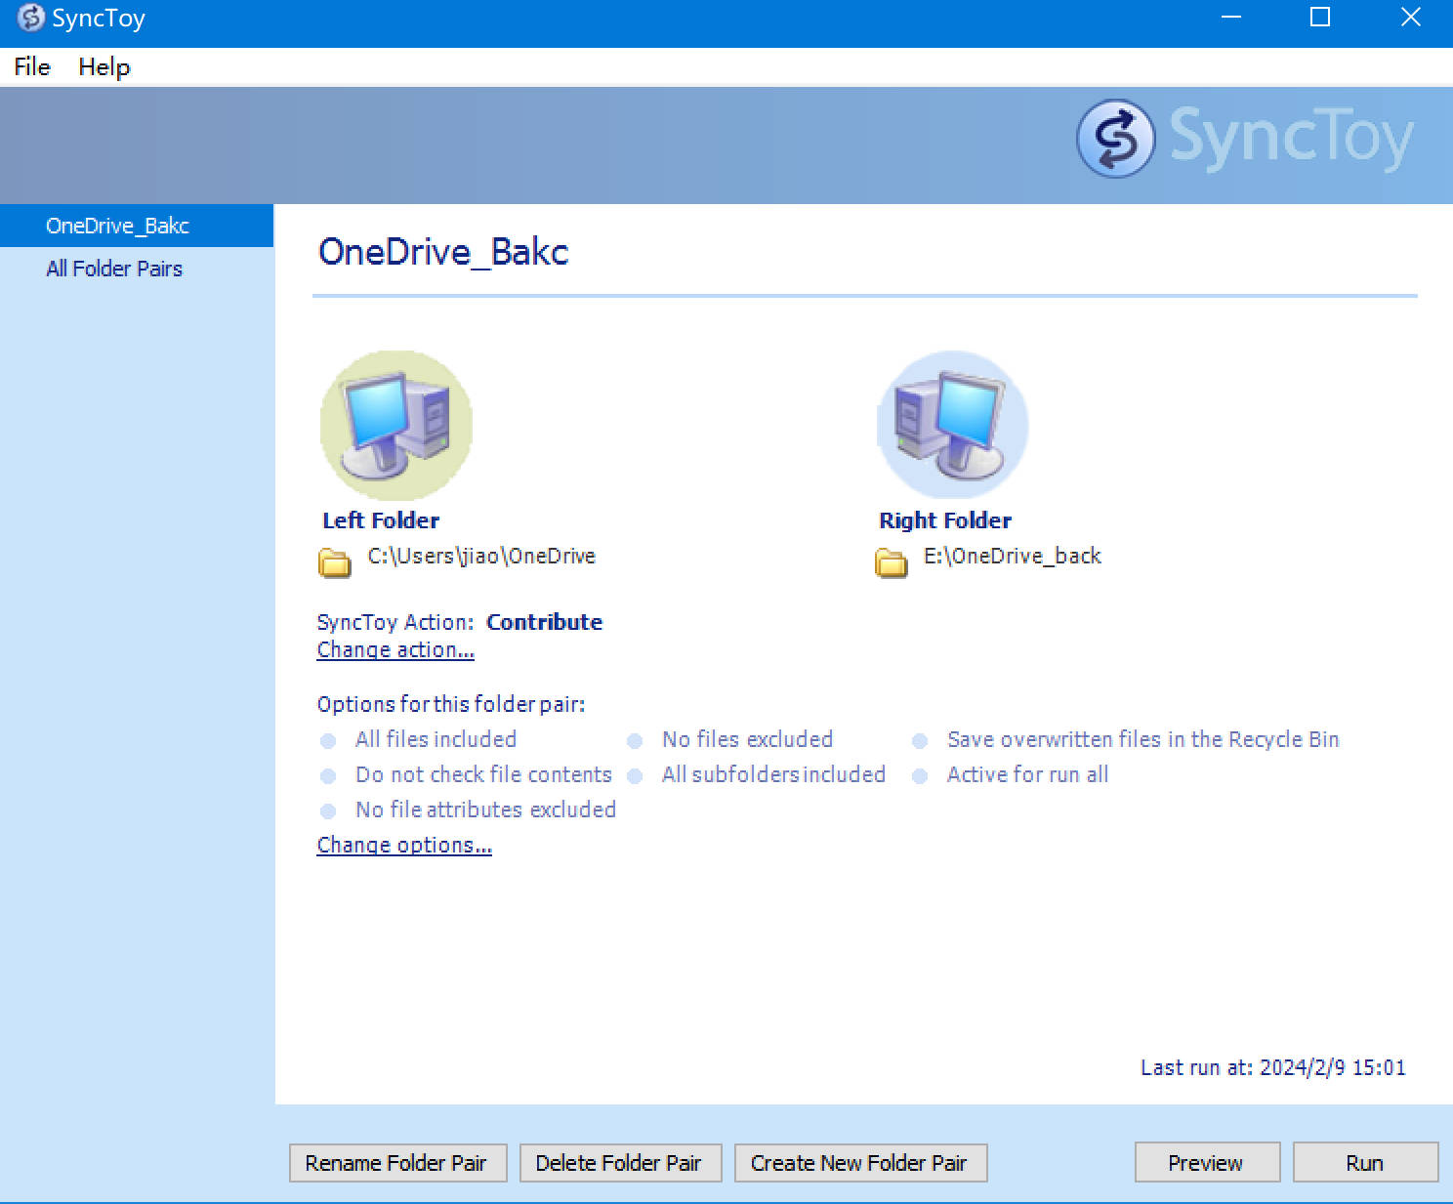
Task: Click the 'No file attributes excluded' option
Action: point(485,810)
